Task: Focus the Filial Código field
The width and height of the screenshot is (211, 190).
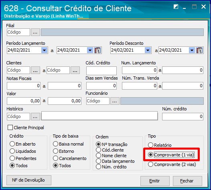Action: [x=18, y=32]
